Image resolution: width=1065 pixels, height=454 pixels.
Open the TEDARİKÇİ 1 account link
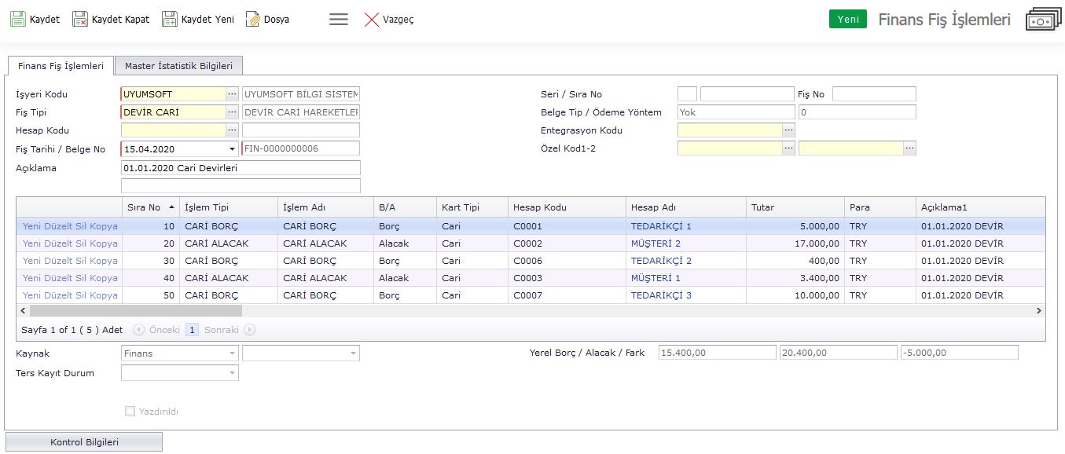coord(661,226)
